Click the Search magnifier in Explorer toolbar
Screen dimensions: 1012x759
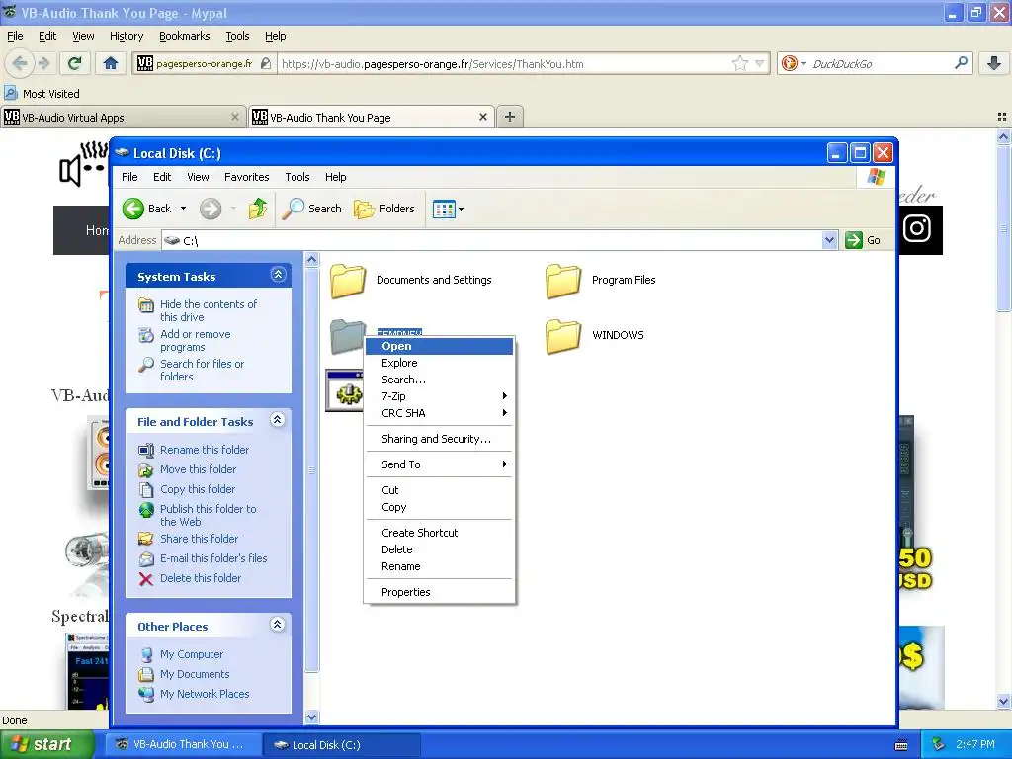(x=293, y=209)
